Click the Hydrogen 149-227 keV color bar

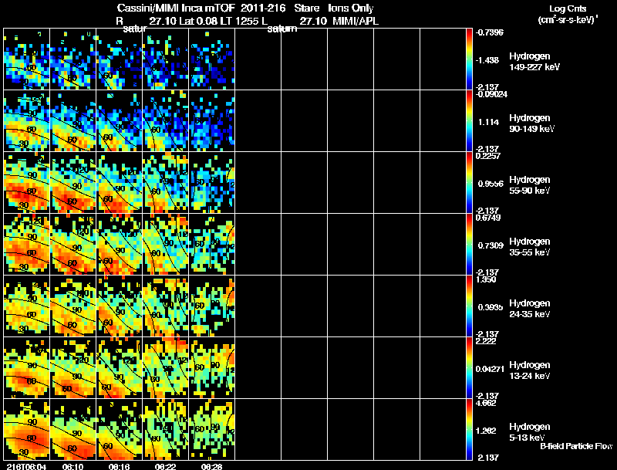[469, 59]
